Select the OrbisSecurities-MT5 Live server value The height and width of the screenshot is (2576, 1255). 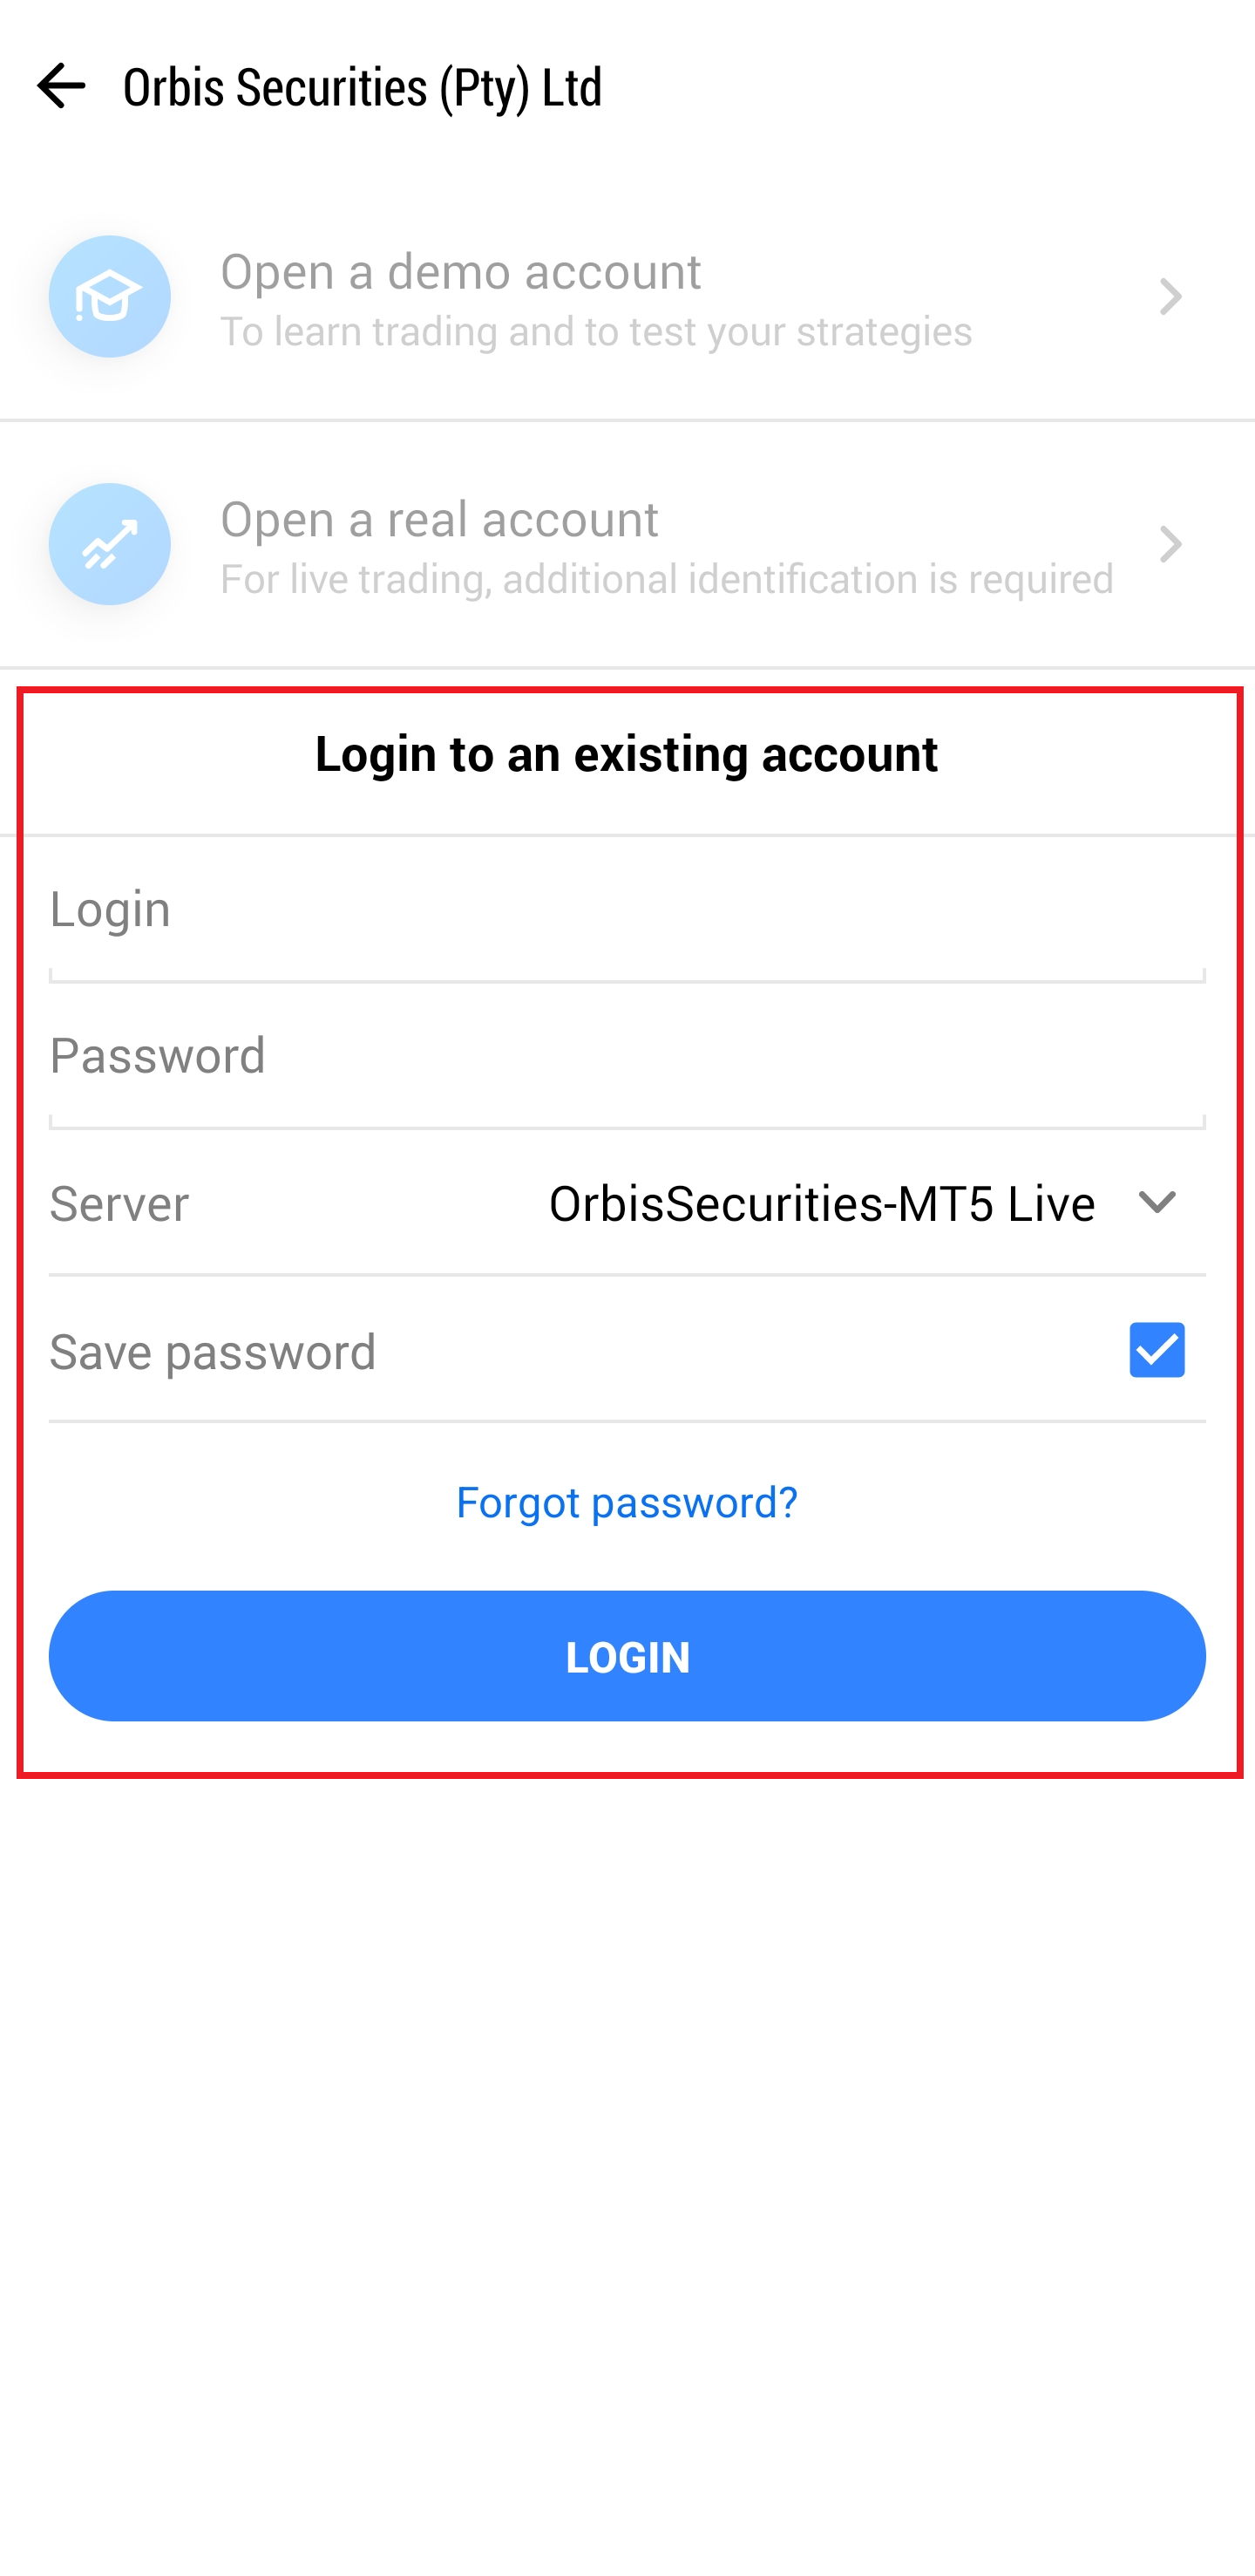coord(819,1203)
